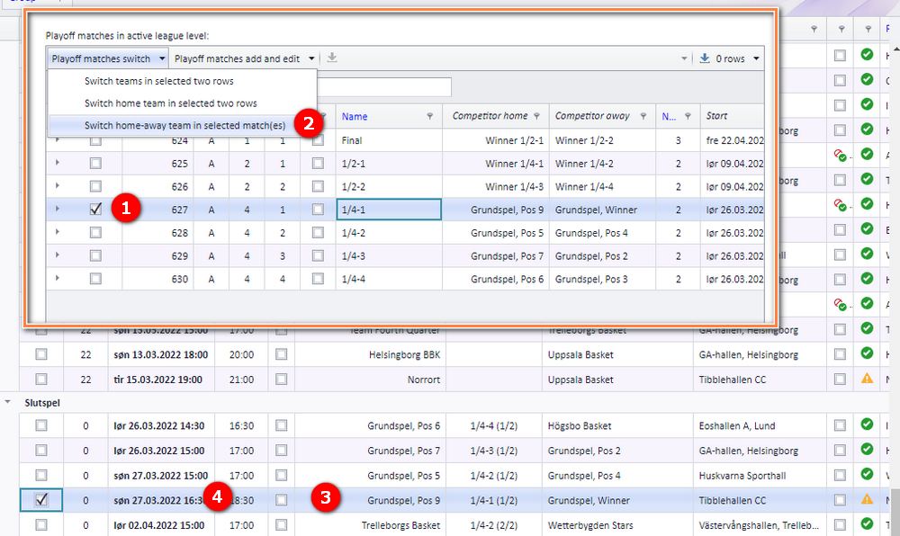Screen dimensions: 900x536
Task: Open Playoff matches add and edit dropdown
Action: click(245, 58)
